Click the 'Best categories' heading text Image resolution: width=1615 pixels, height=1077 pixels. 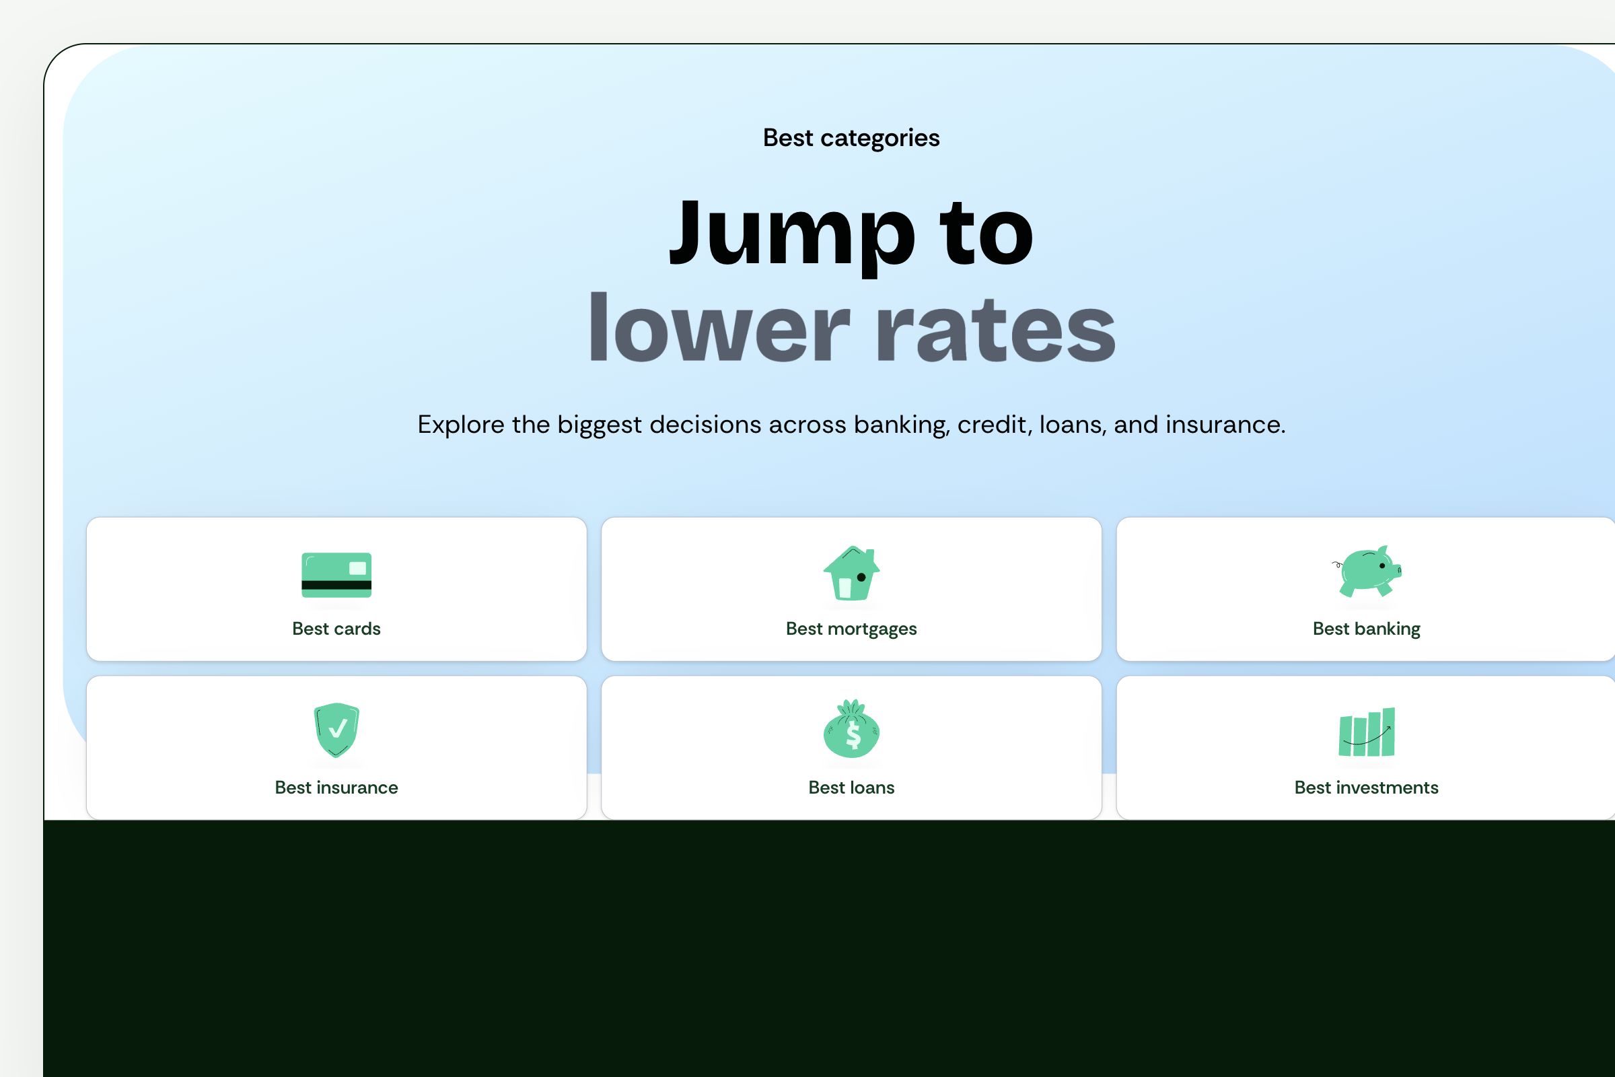coord(851,138)
